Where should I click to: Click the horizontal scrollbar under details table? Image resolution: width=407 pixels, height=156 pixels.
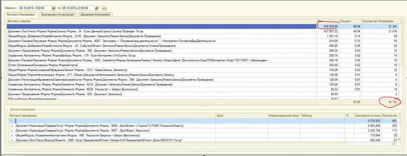(x=203, y=144)
